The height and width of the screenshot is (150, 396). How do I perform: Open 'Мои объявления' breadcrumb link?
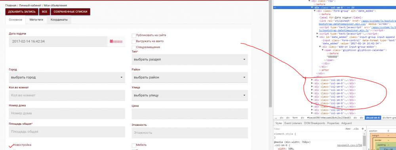click(x=55, y=5)
